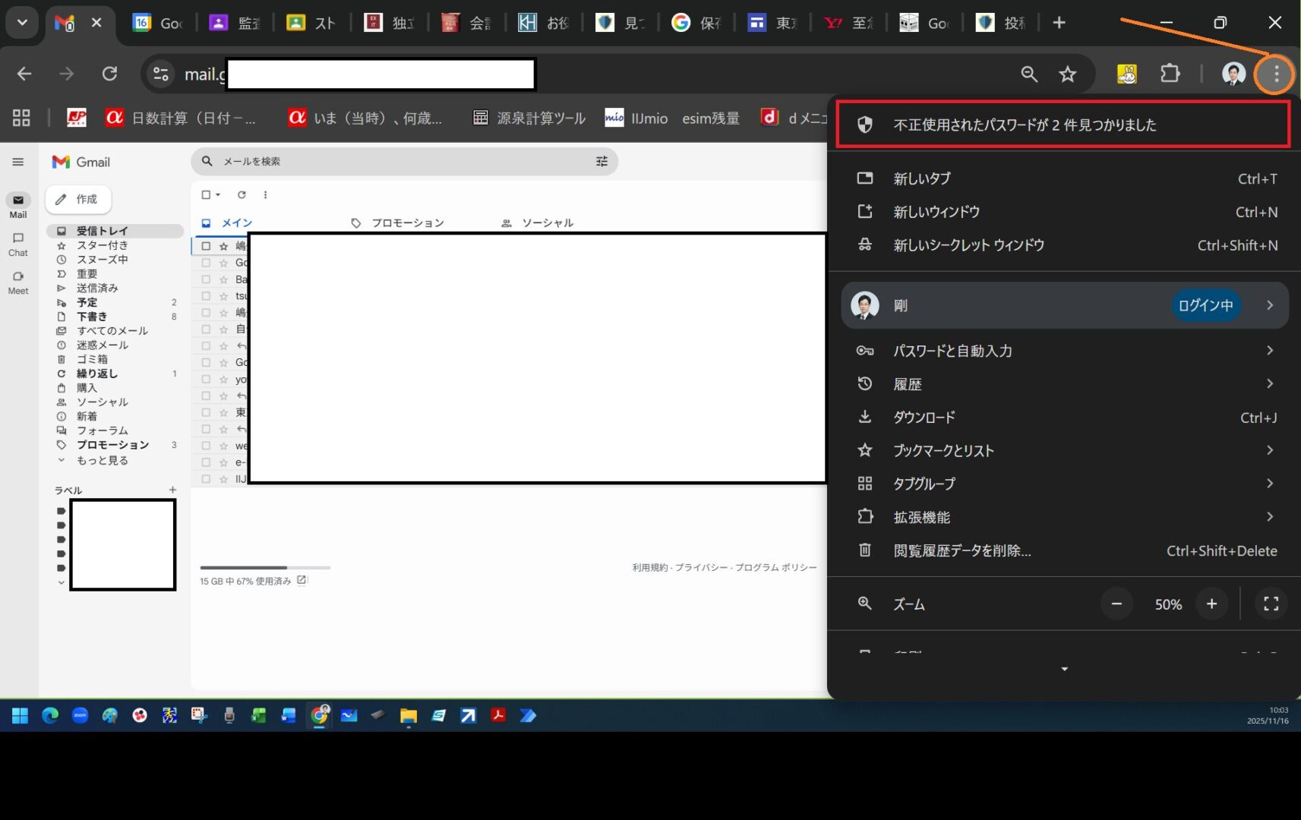The height and width of the screenshot is (820, 1301).
Task: Click the bookmark star icon in address bar
Action: 1068,74
